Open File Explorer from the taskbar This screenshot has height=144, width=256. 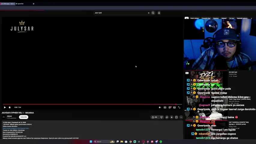(122, 142)
